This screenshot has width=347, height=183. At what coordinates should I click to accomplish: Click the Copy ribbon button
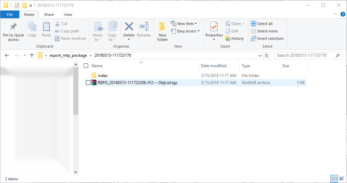coord(32,29)
